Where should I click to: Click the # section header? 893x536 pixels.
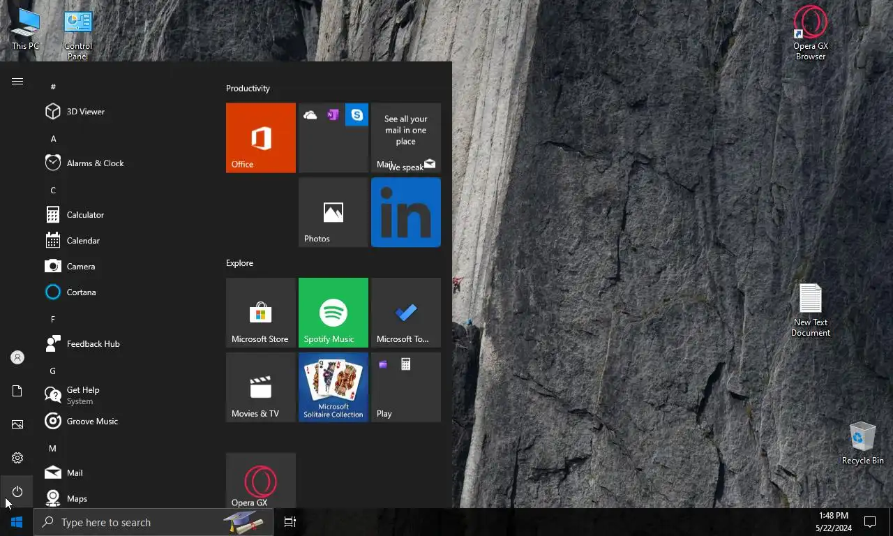click(53, 87)
